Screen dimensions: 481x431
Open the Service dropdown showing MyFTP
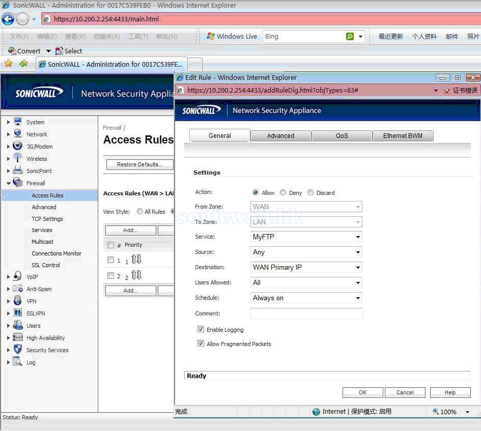pyautogui.click(x=306, y=237)
